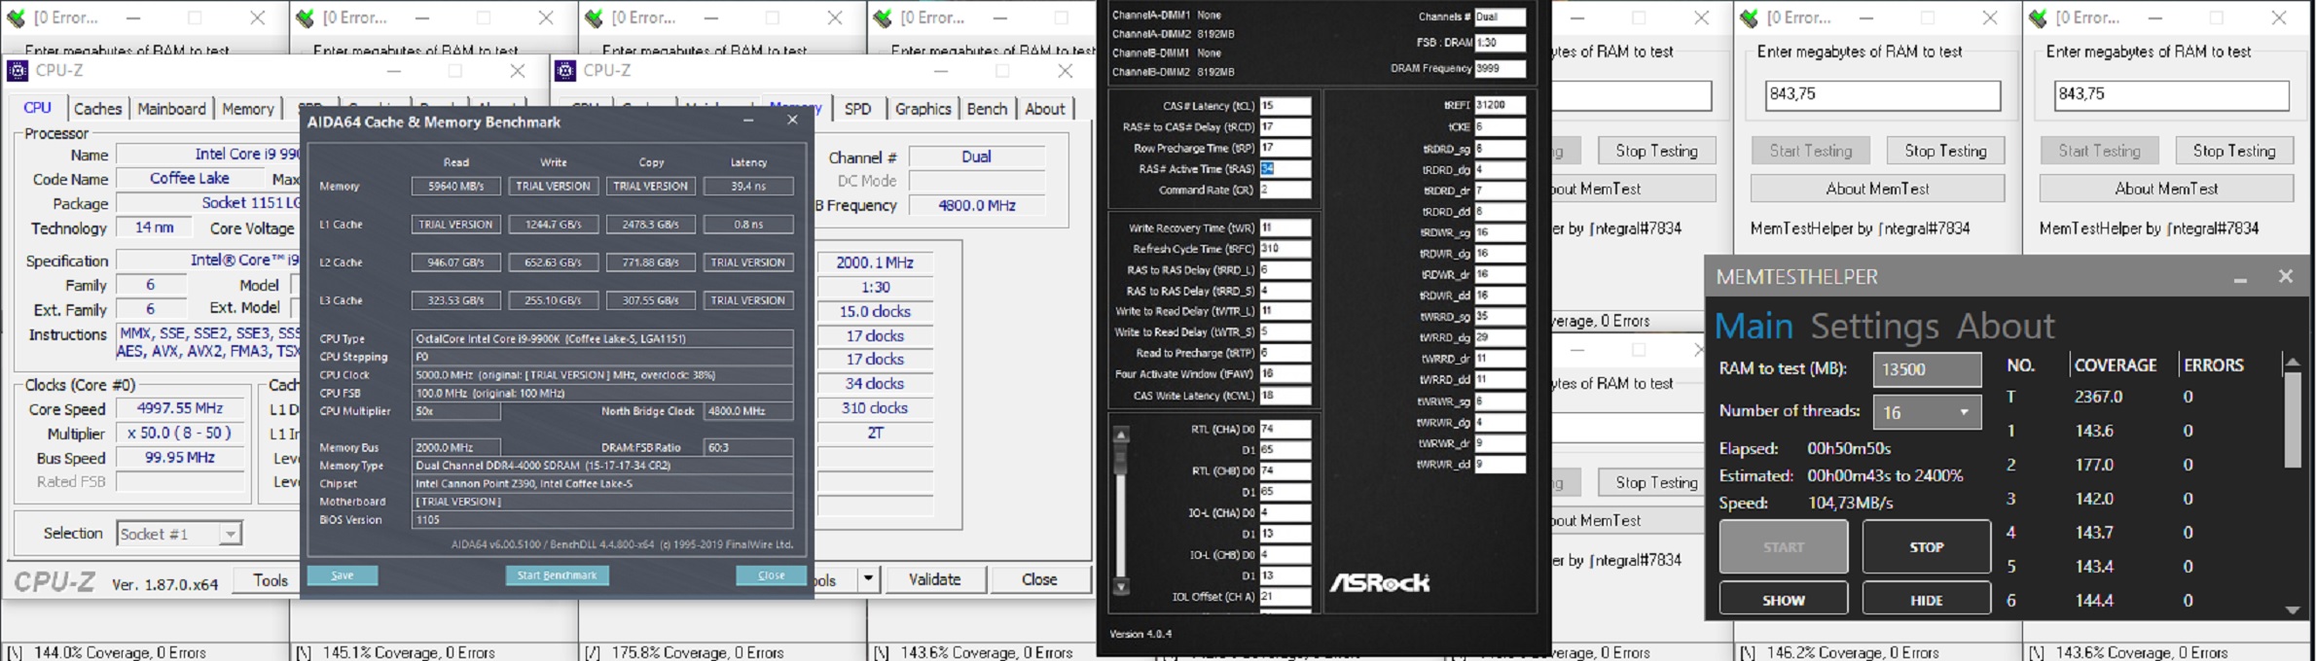2316x661 pixels.
Task: Switch to the Caches tab in CPU-Z
Action: click(98, 109)
